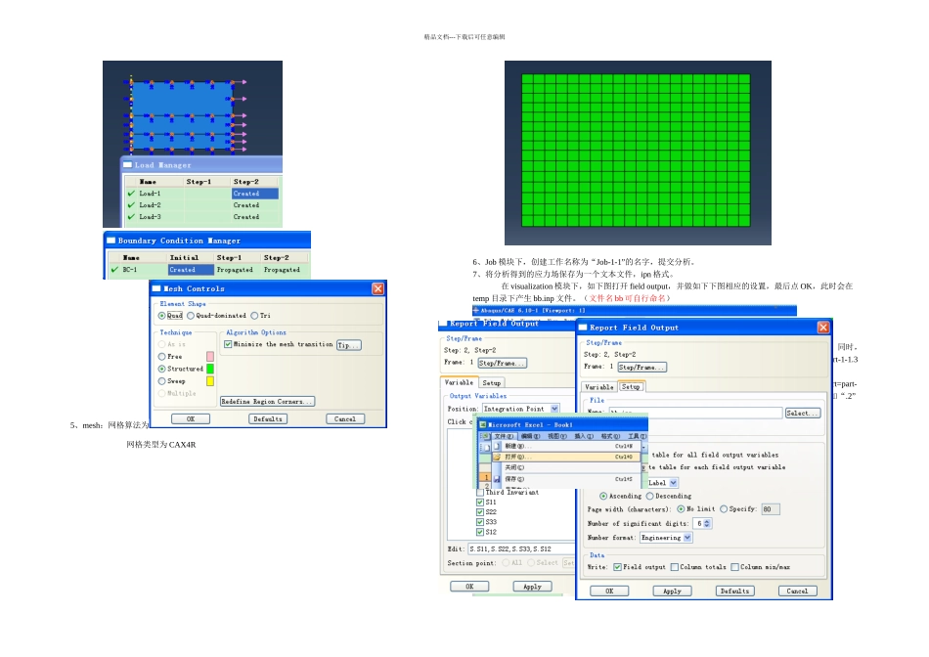Click the green checkmark beside BC-1
929x657 pixels.
pyautogui.click(x=114, y=270)
